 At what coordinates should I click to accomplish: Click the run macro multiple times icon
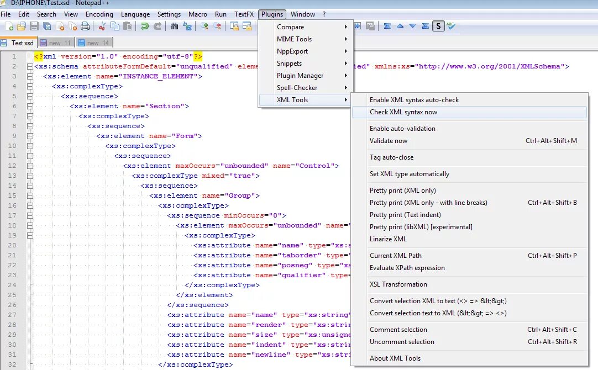358,27
